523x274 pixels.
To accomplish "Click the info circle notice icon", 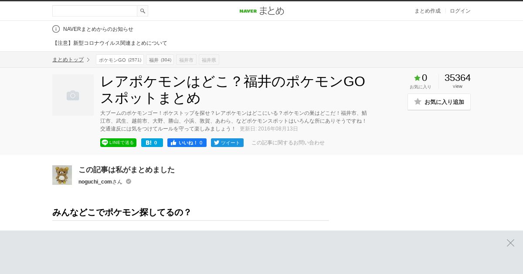I will tap(56, 29).
